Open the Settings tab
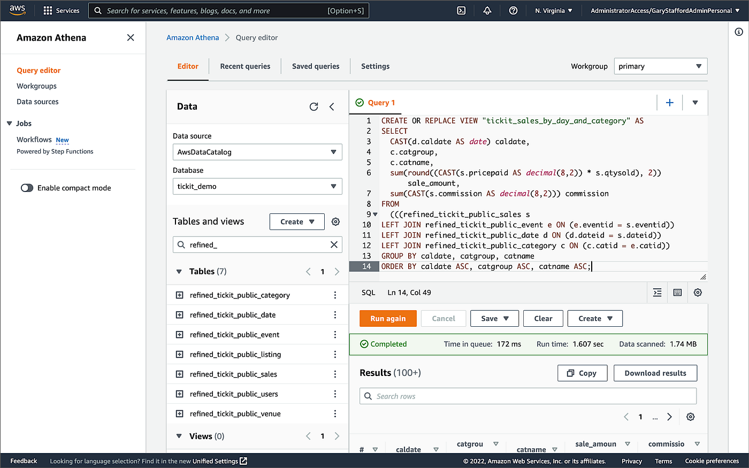Image resolution: width=749 pixels, height=468 pixels. [x=375, y=66]
